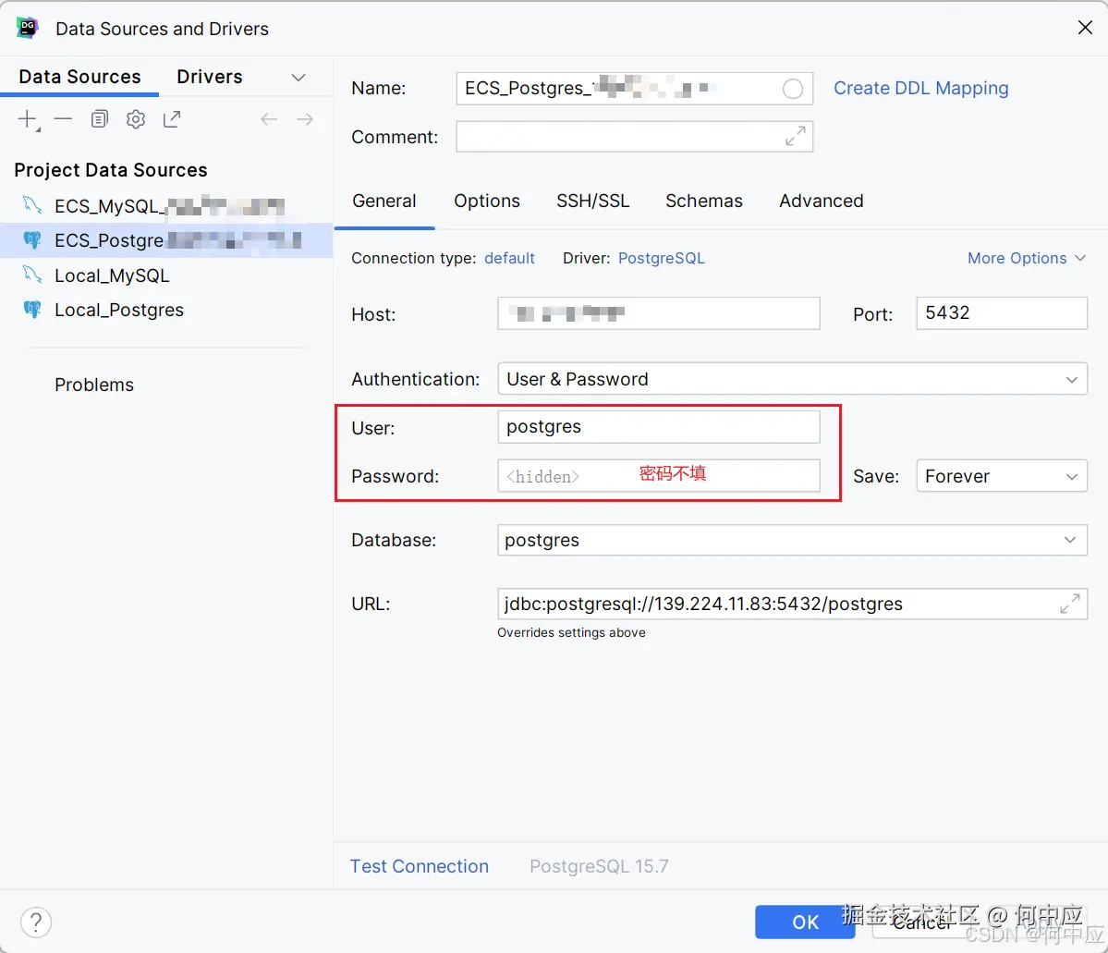Click the DataGrip app logo icon
Viewport: 1108px width, 953px height.
(x=28, y=29)
